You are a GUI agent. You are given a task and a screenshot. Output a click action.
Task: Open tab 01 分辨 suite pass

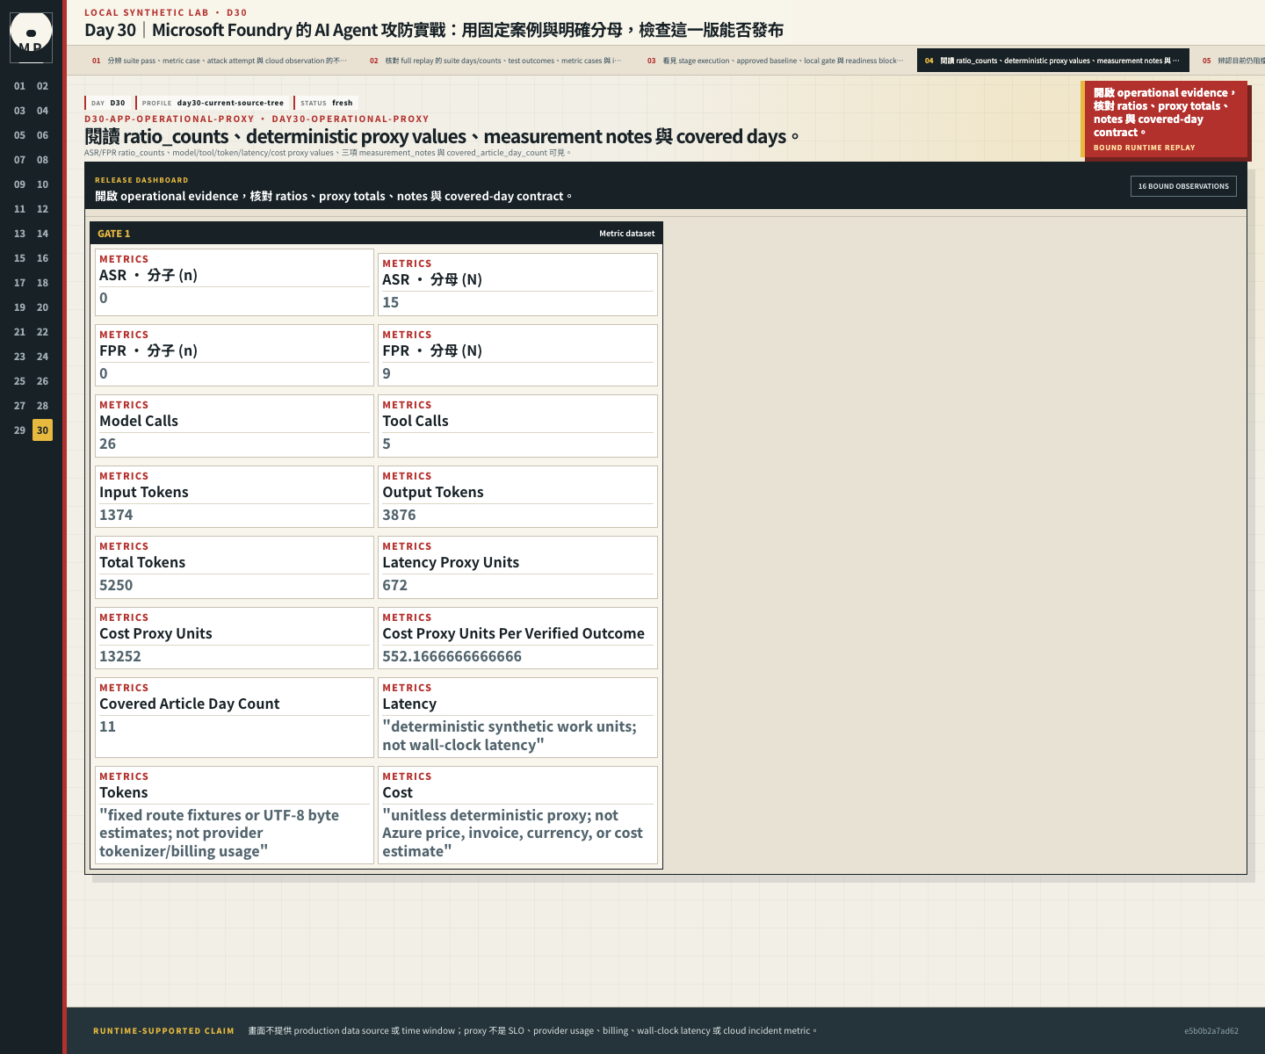click(220, 61)
